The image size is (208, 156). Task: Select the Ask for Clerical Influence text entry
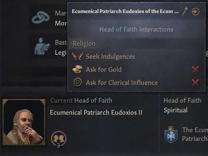(122, 83)
